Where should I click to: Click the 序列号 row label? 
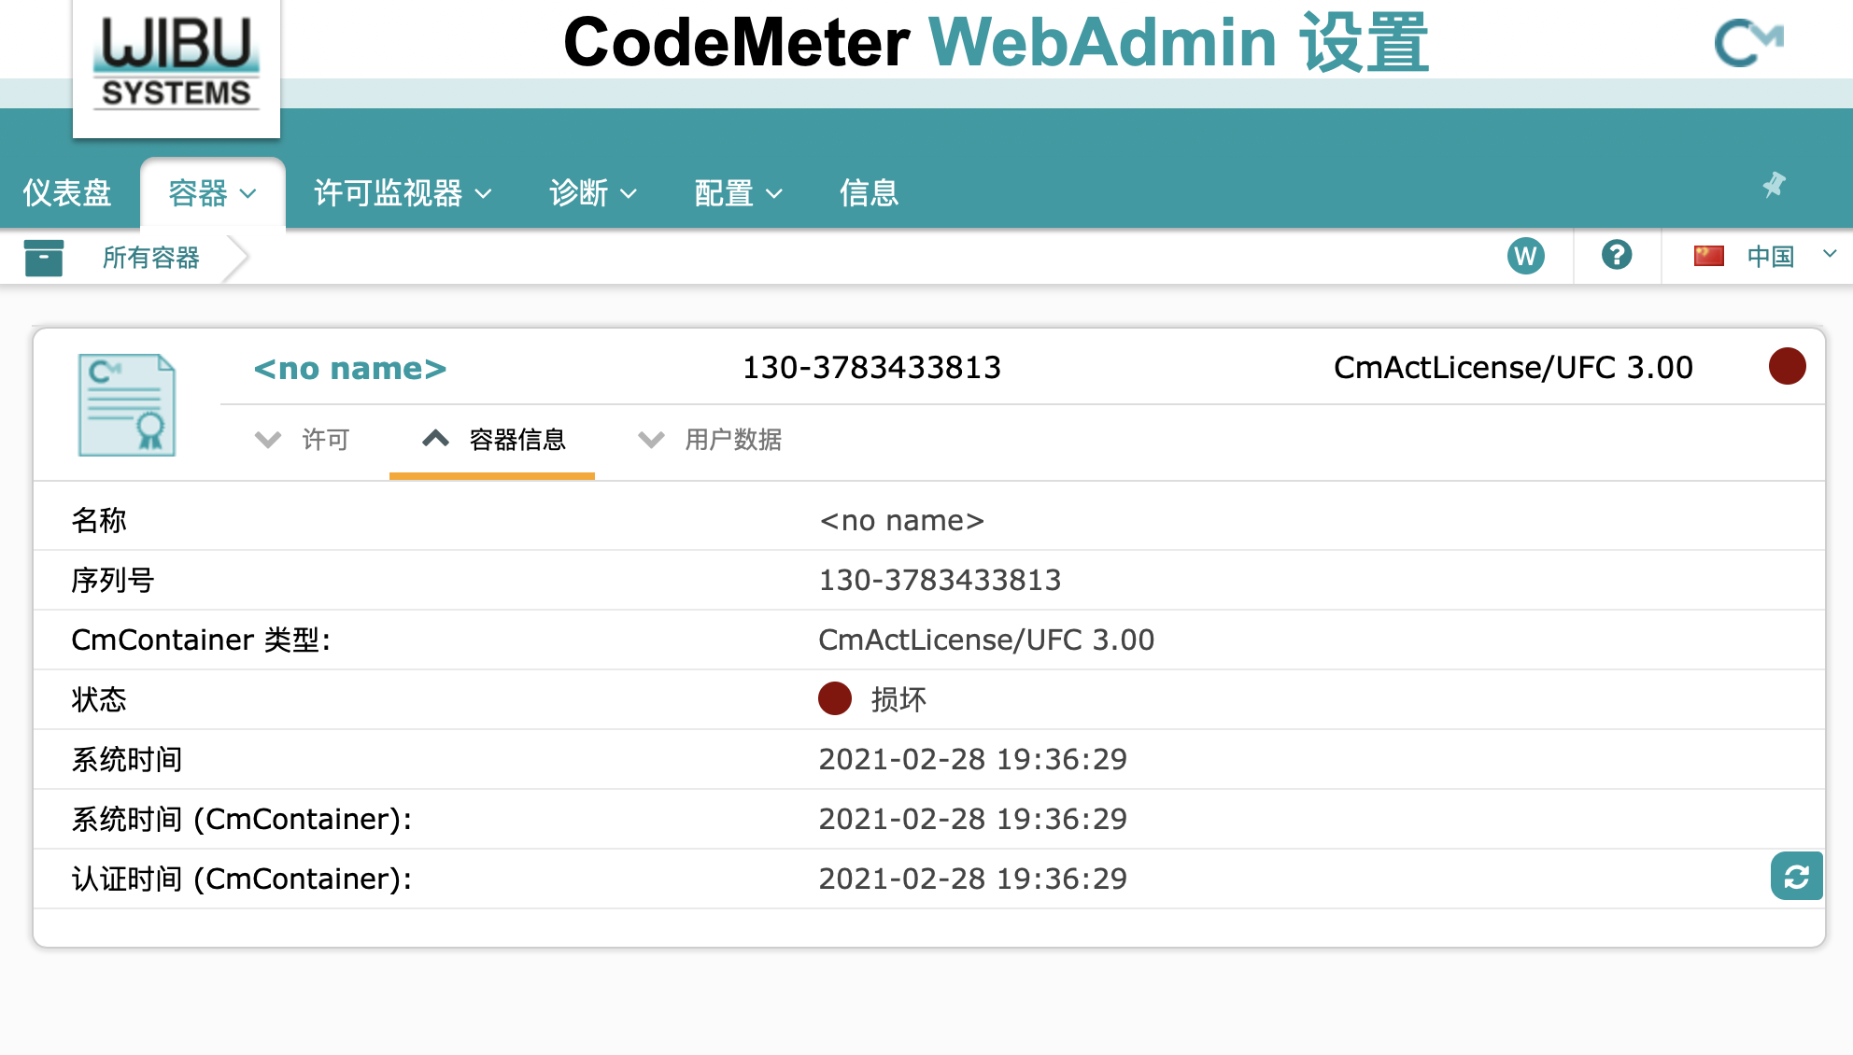click(x=113, y=580)
